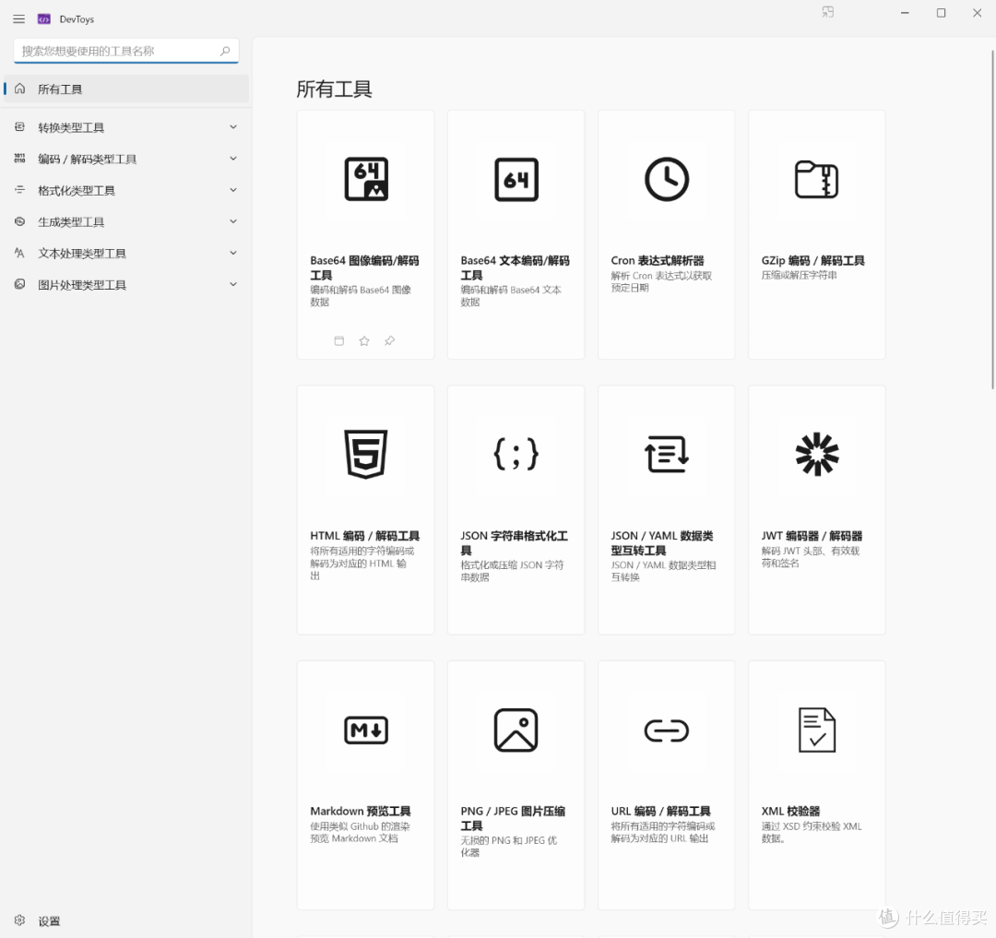Click the 格式化类型工具 indent icon
Image resolution: width=996 pixels, height=938 pixels.
click(x=19, y=190)
